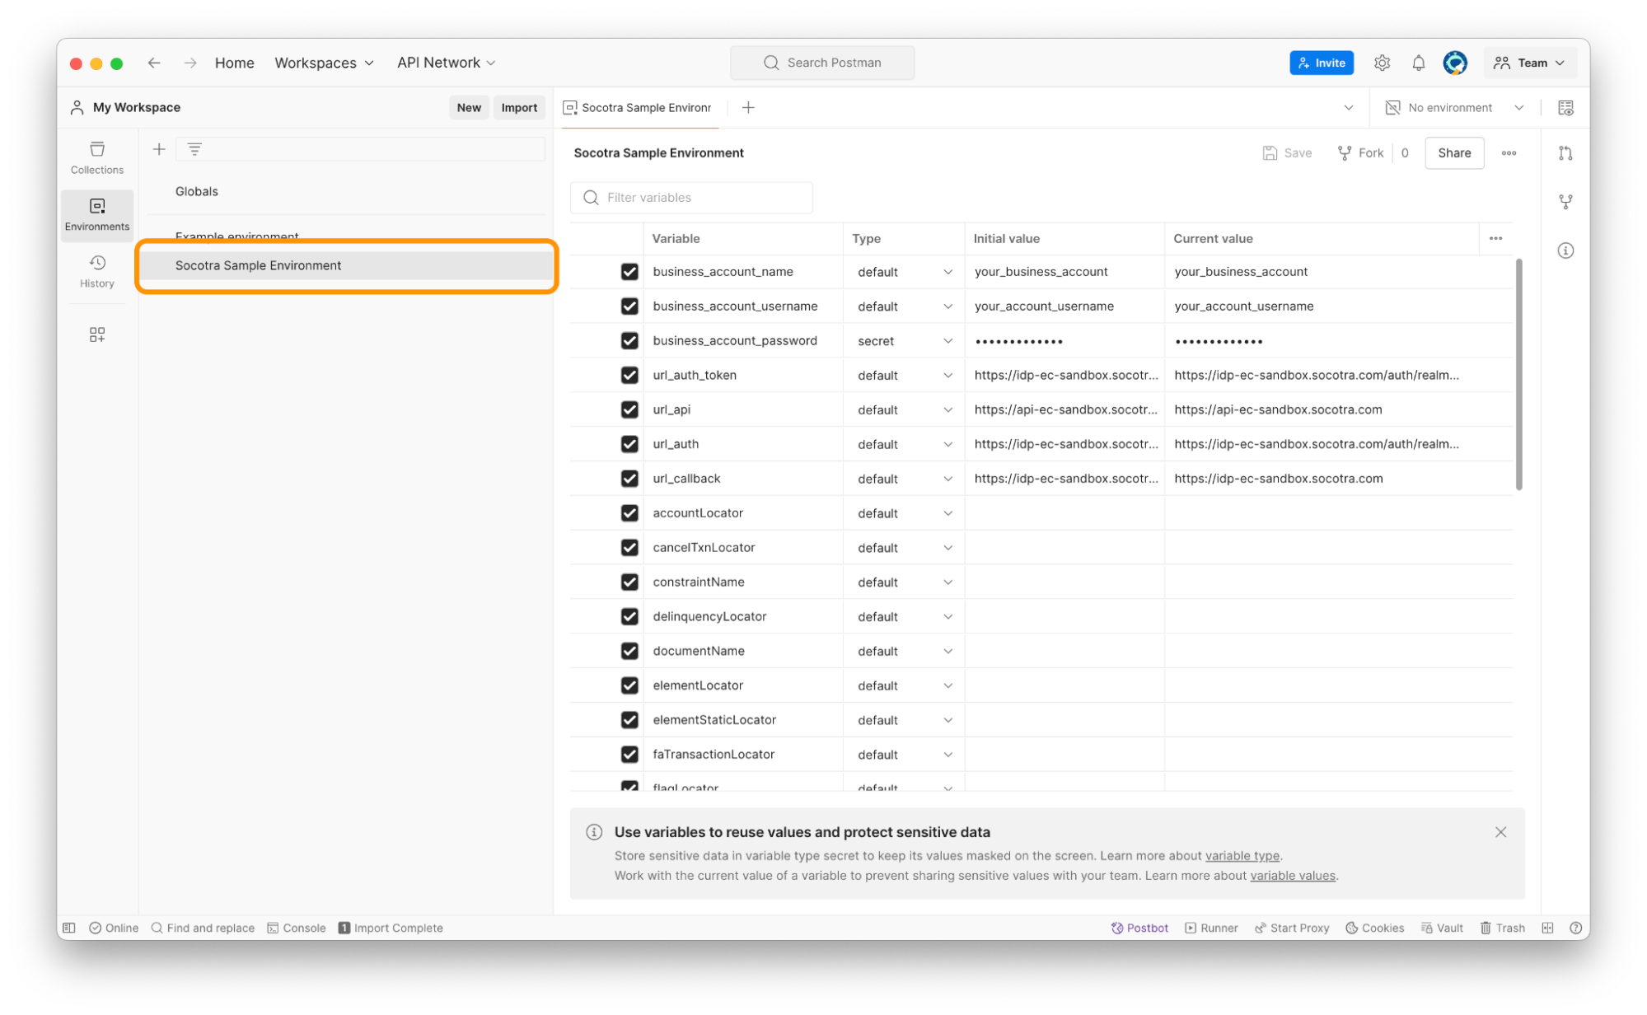Open the Trash in status bar

click(x=1502, y=928)
